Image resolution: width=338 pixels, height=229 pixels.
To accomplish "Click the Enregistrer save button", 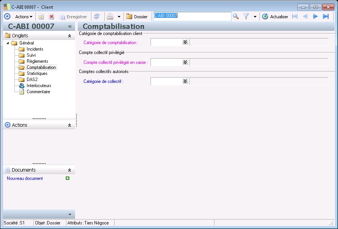I will pos(73,17).
